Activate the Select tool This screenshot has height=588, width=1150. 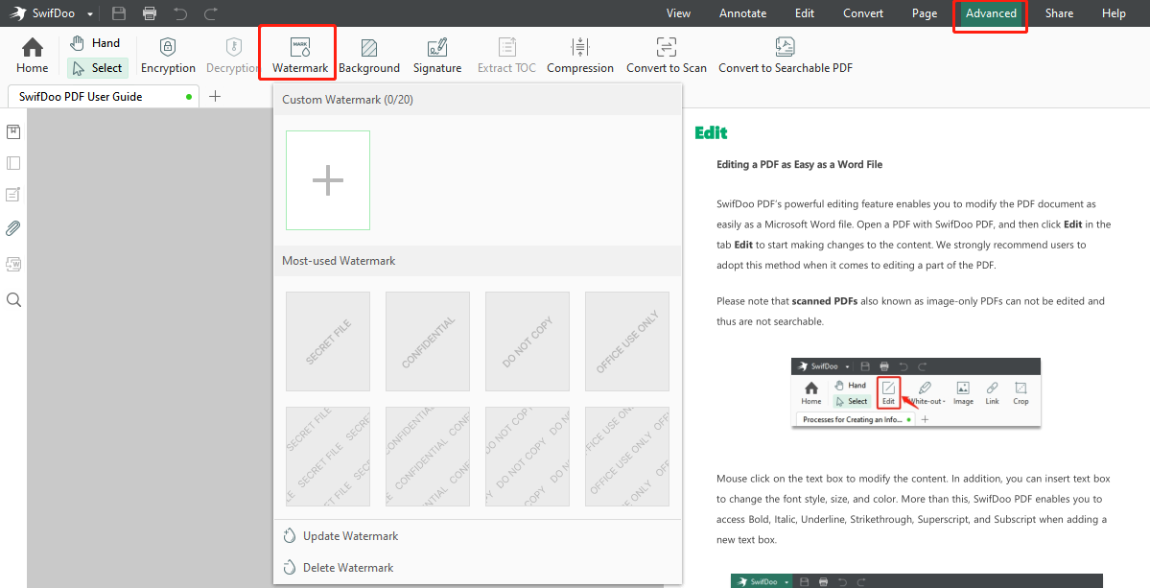click(98, 68)
